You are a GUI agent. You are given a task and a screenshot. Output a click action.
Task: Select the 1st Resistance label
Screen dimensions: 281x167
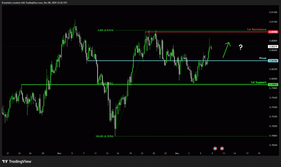point(256,29)
